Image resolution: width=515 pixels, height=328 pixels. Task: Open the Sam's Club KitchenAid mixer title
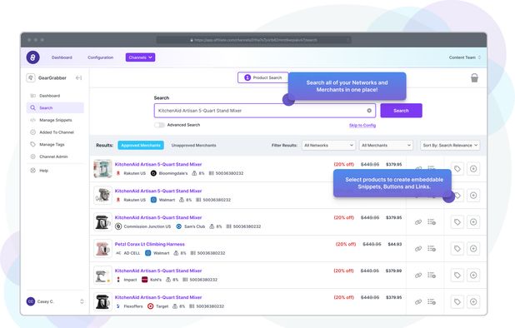[158, 217]
